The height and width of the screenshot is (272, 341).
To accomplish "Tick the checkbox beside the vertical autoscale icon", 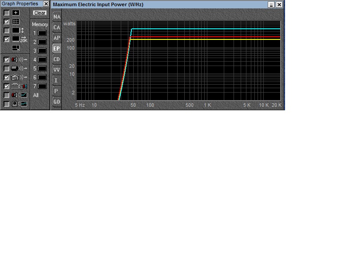I will tap(7, 31).
